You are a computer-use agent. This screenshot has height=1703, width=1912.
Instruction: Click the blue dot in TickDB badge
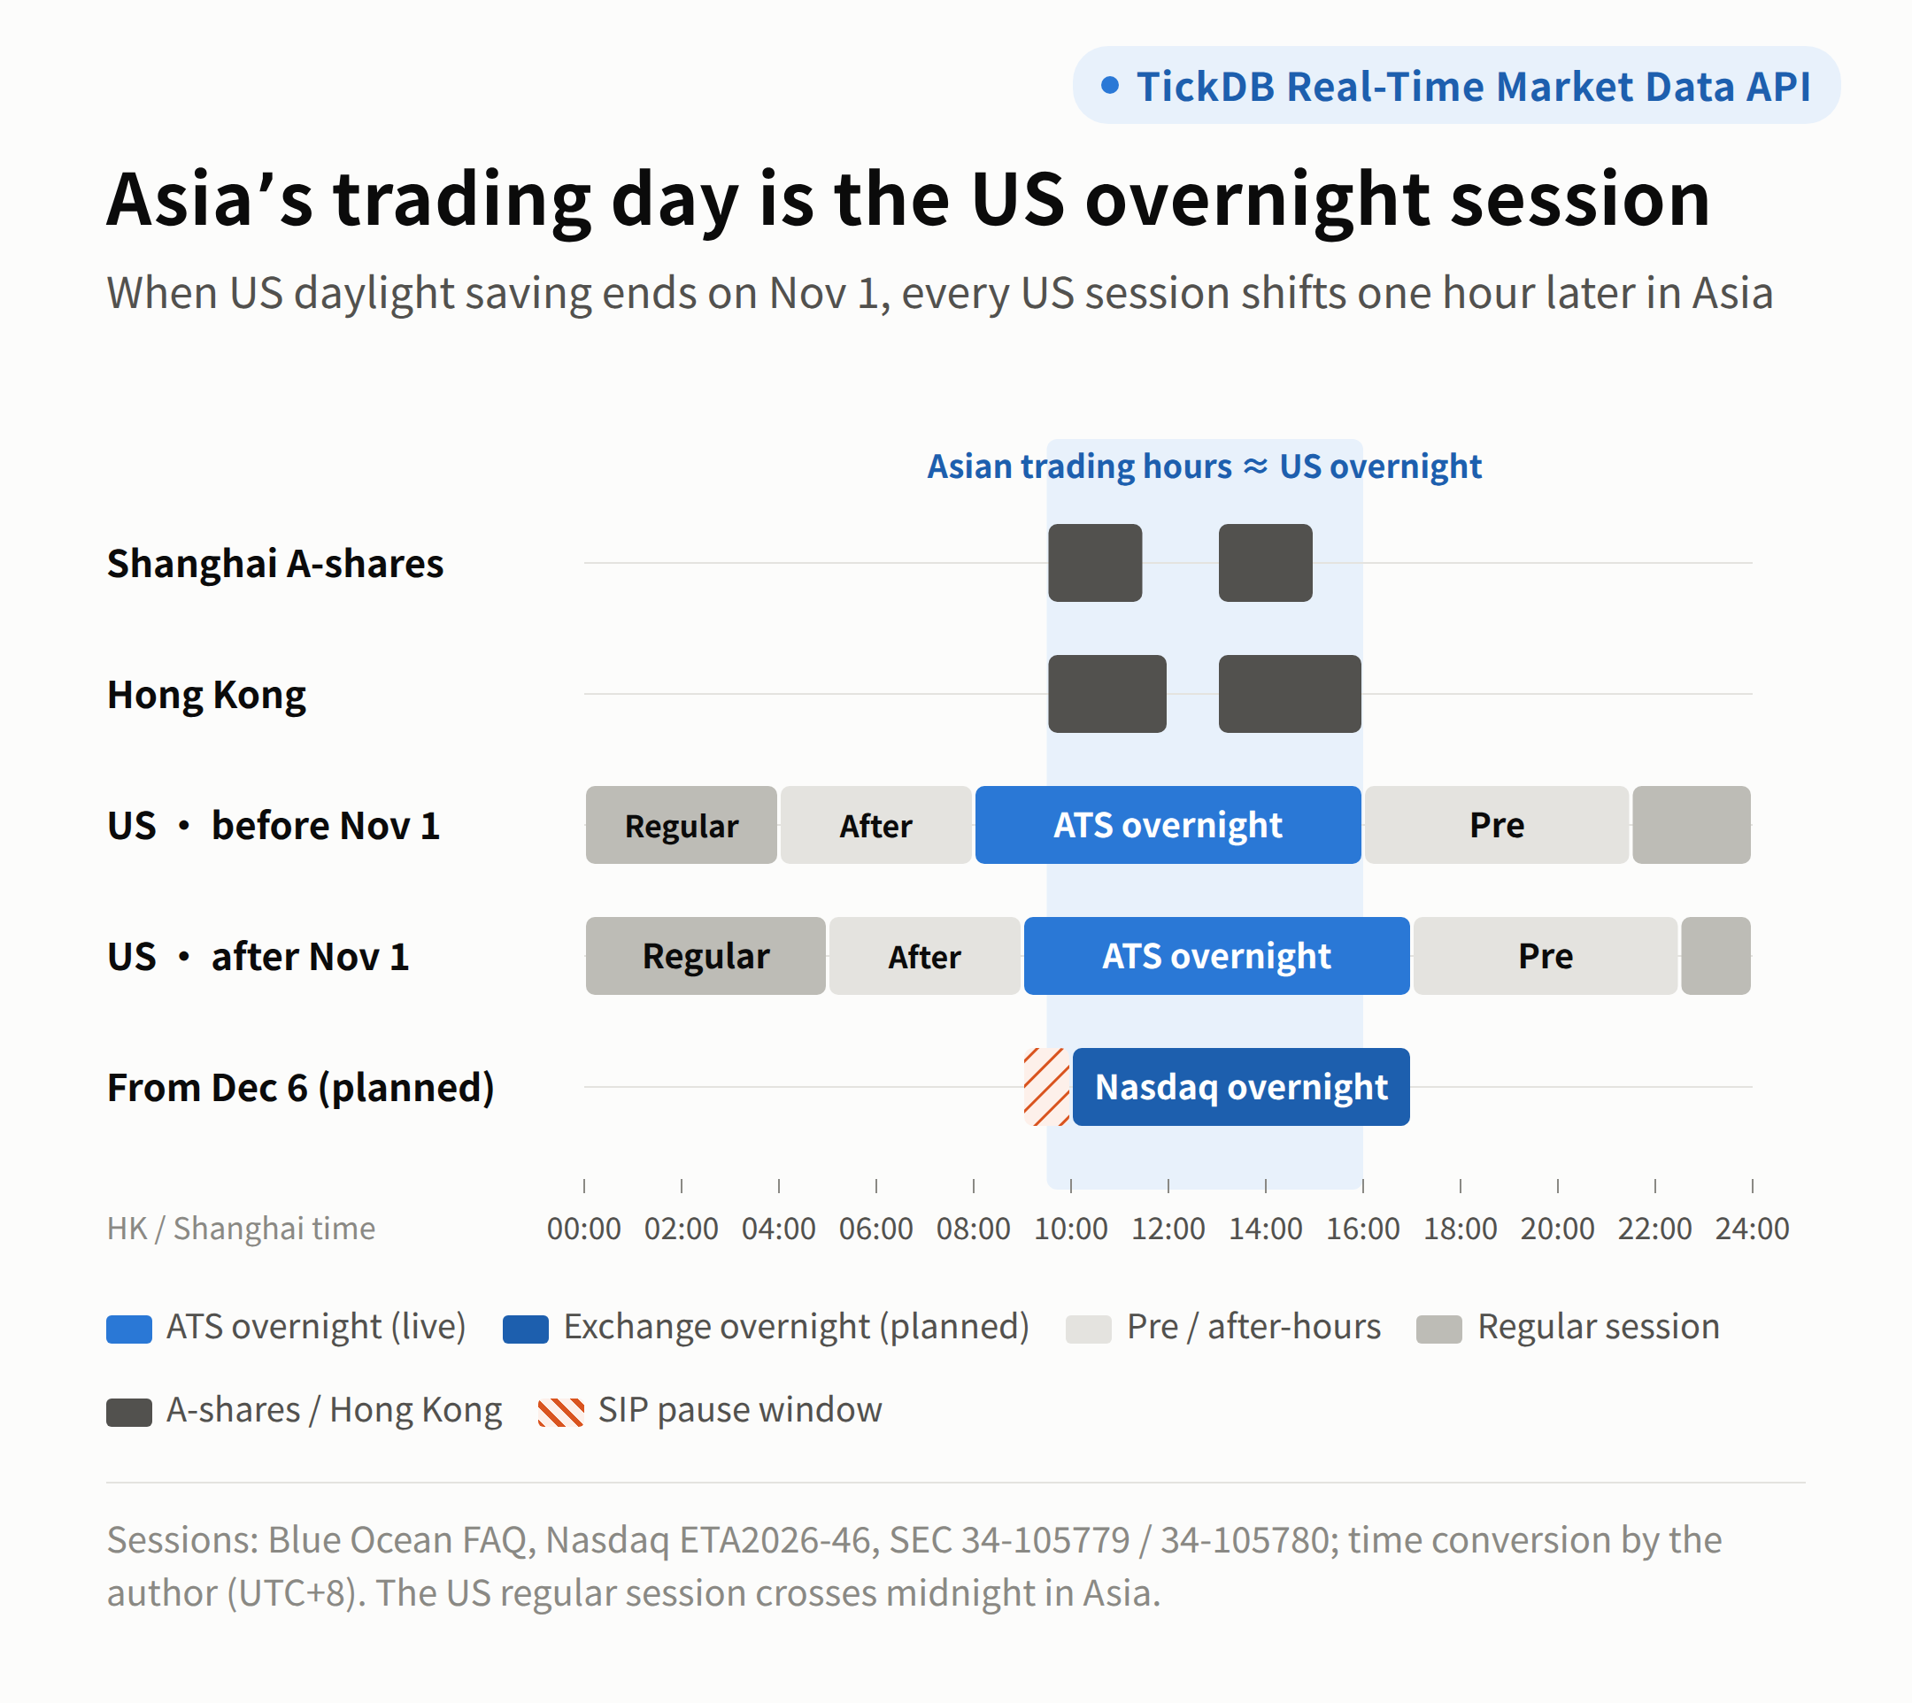[x=1110, y=85]
